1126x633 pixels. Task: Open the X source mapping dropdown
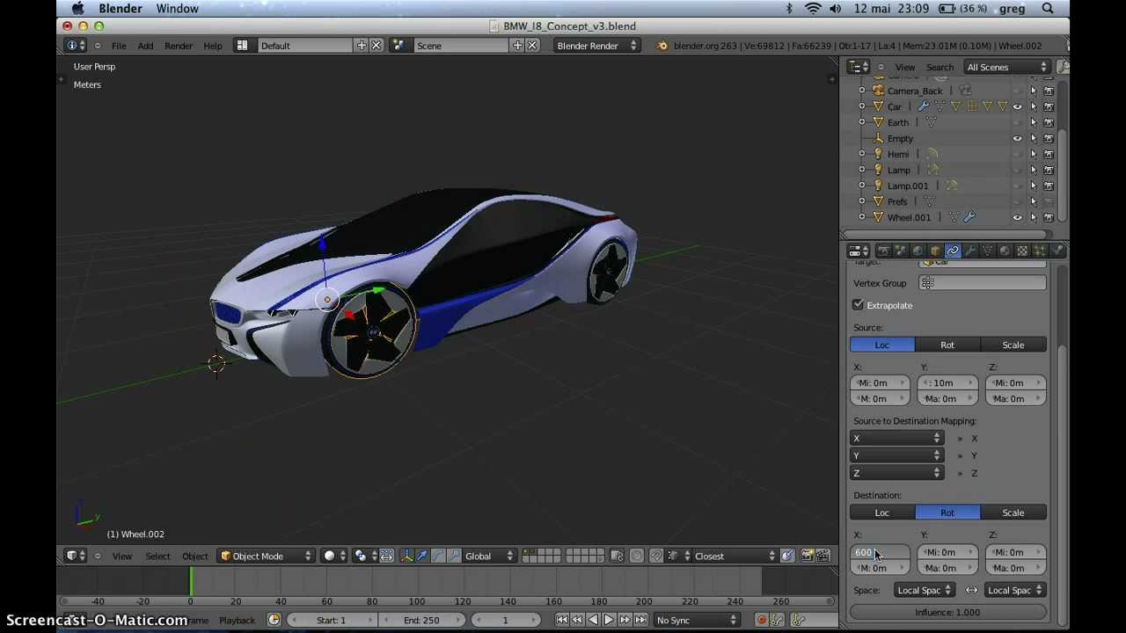[896, 438]
